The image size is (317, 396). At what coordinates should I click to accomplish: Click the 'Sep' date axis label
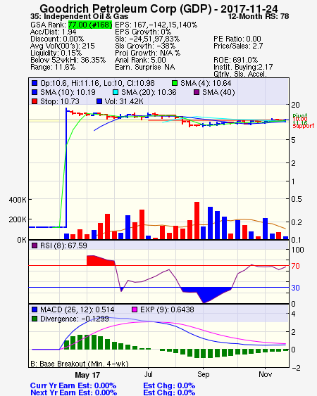coord(204,374)
